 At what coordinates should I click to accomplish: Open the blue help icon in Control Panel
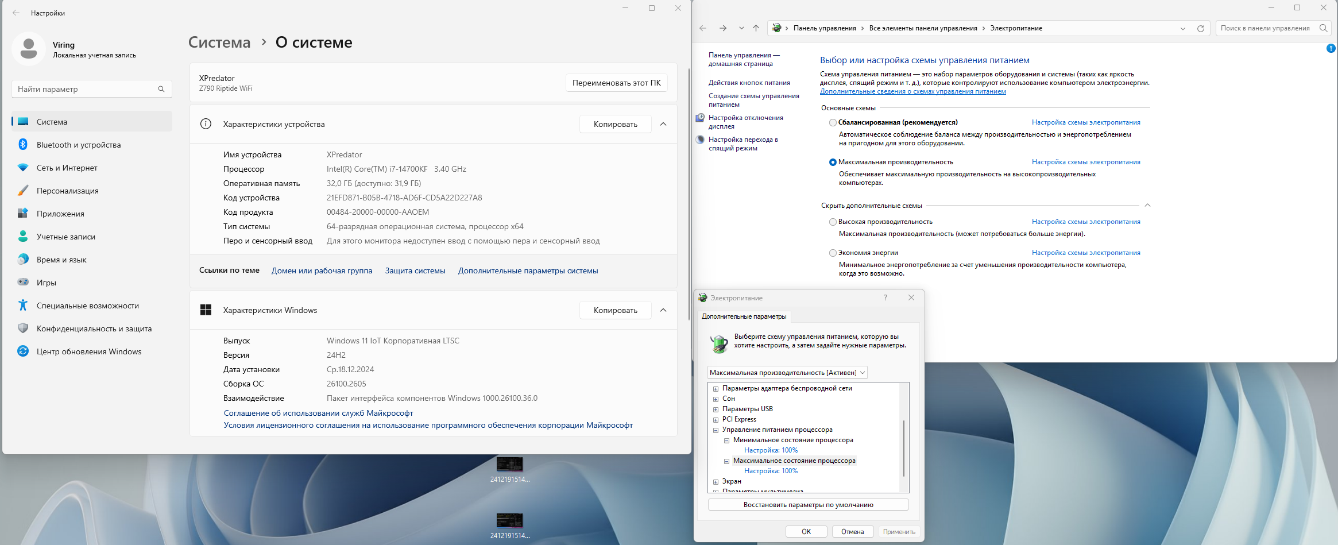click(x=1331, y=49)
